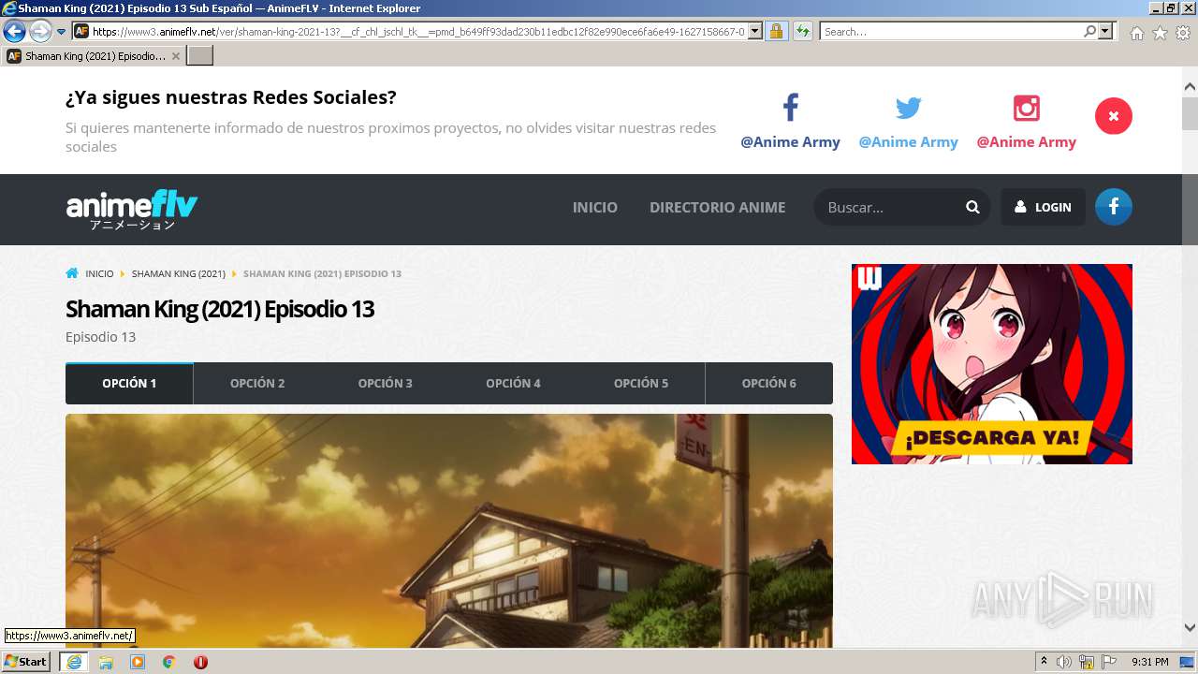Viewport: 1198px width, 674px height.
Task: Click the Instagram @Anime Army text link
Action: click(x=1026, y=142)
